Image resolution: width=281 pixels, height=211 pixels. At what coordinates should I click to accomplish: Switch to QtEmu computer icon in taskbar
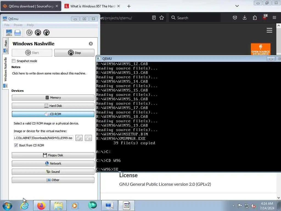[x=109, y=206]
